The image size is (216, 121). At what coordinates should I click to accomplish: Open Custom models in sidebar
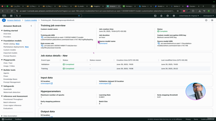coord(10,50)
